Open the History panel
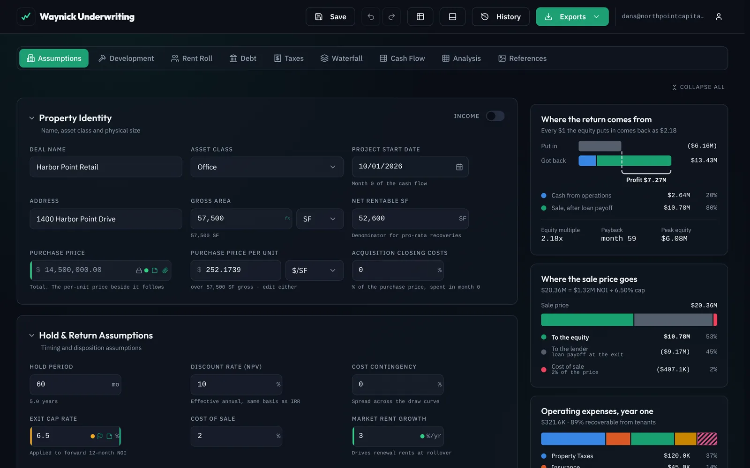 [501, 17]
